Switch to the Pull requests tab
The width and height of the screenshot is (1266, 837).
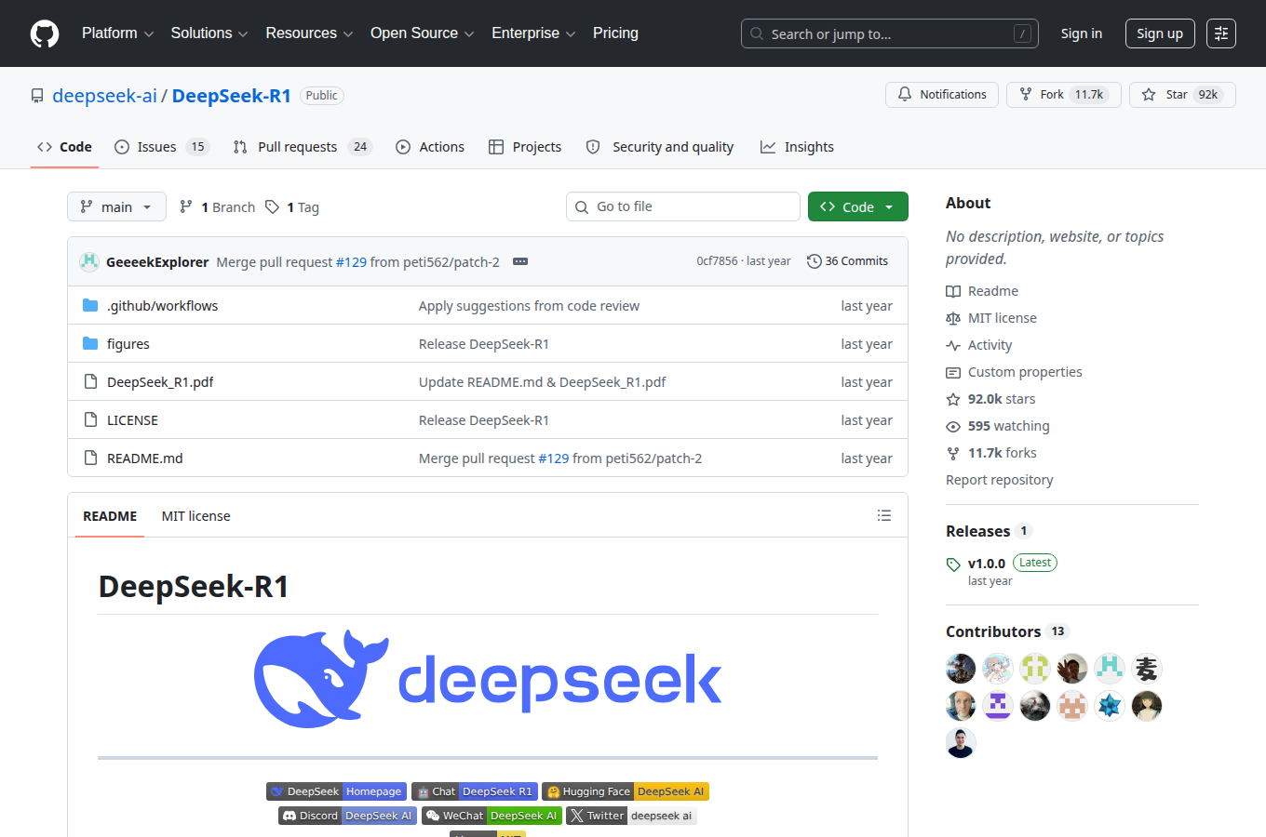tap(302, 147)
